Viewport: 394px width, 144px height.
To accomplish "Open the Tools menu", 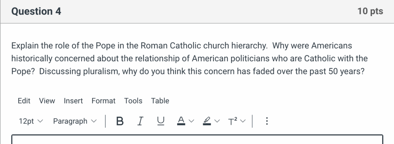I will (x=133, y=101).
